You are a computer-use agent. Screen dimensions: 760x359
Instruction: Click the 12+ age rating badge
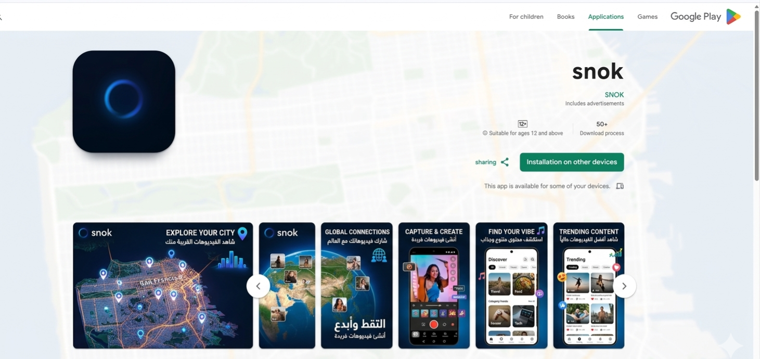[523, 124]
